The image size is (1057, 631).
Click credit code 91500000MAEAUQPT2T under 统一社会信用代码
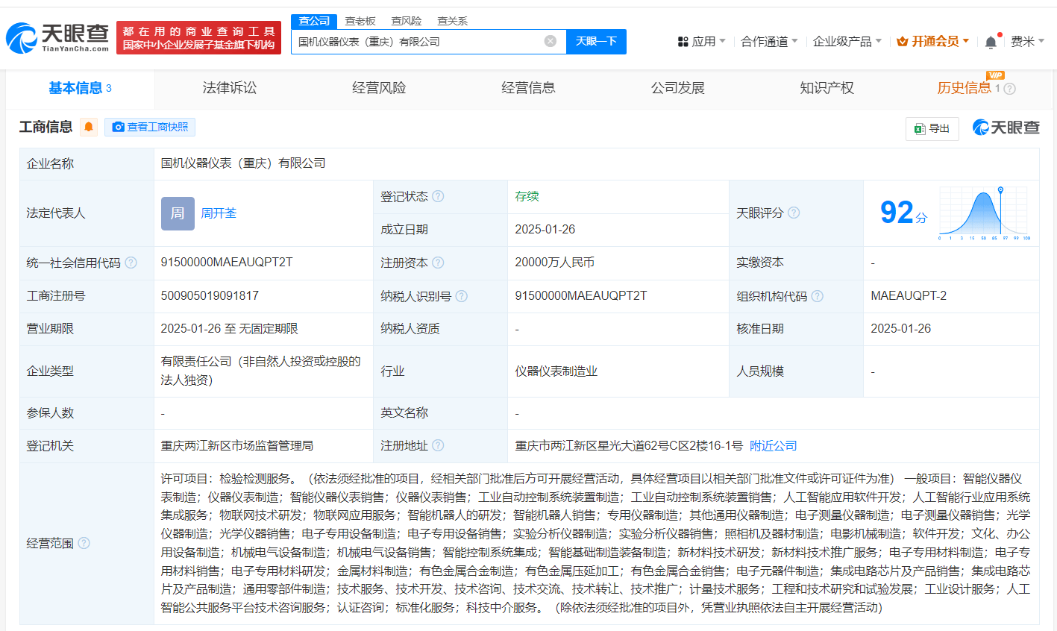(x=227, y=263)
